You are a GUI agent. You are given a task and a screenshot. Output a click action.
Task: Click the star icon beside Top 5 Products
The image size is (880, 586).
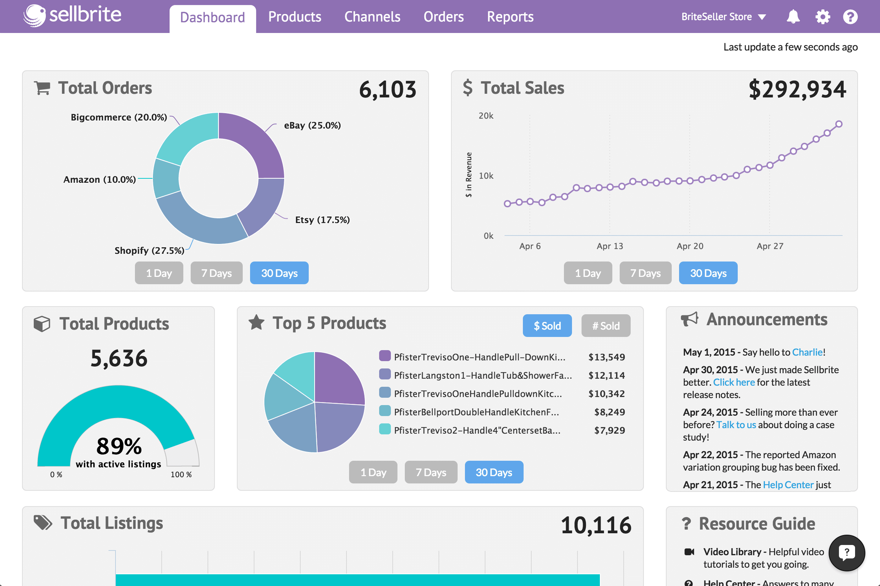click(257, 322)
